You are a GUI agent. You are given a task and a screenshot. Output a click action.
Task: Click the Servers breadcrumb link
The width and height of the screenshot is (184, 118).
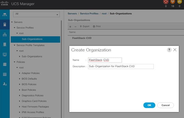pyautogui.click(x=72, y=14)
